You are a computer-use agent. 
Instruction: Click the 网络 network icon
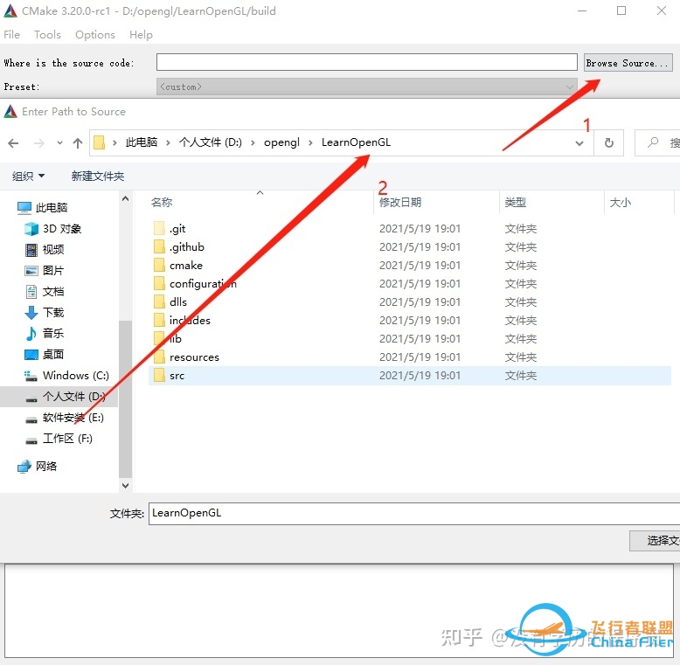(x=24, y=467)
